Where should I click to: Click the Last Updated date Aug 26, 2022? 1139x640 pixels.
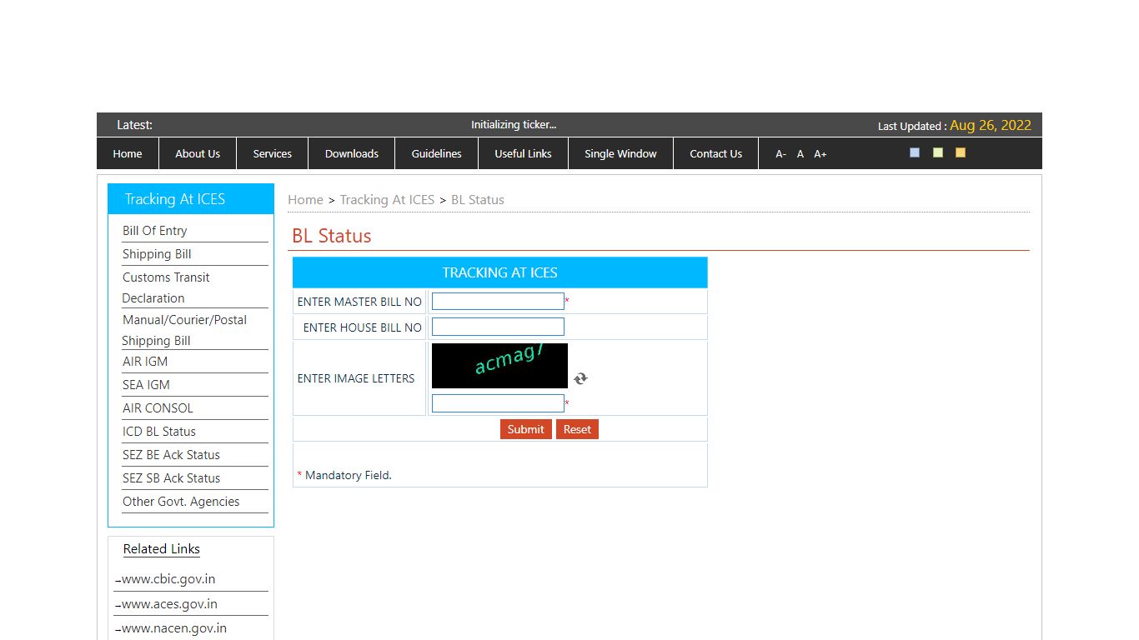point(991,125)
